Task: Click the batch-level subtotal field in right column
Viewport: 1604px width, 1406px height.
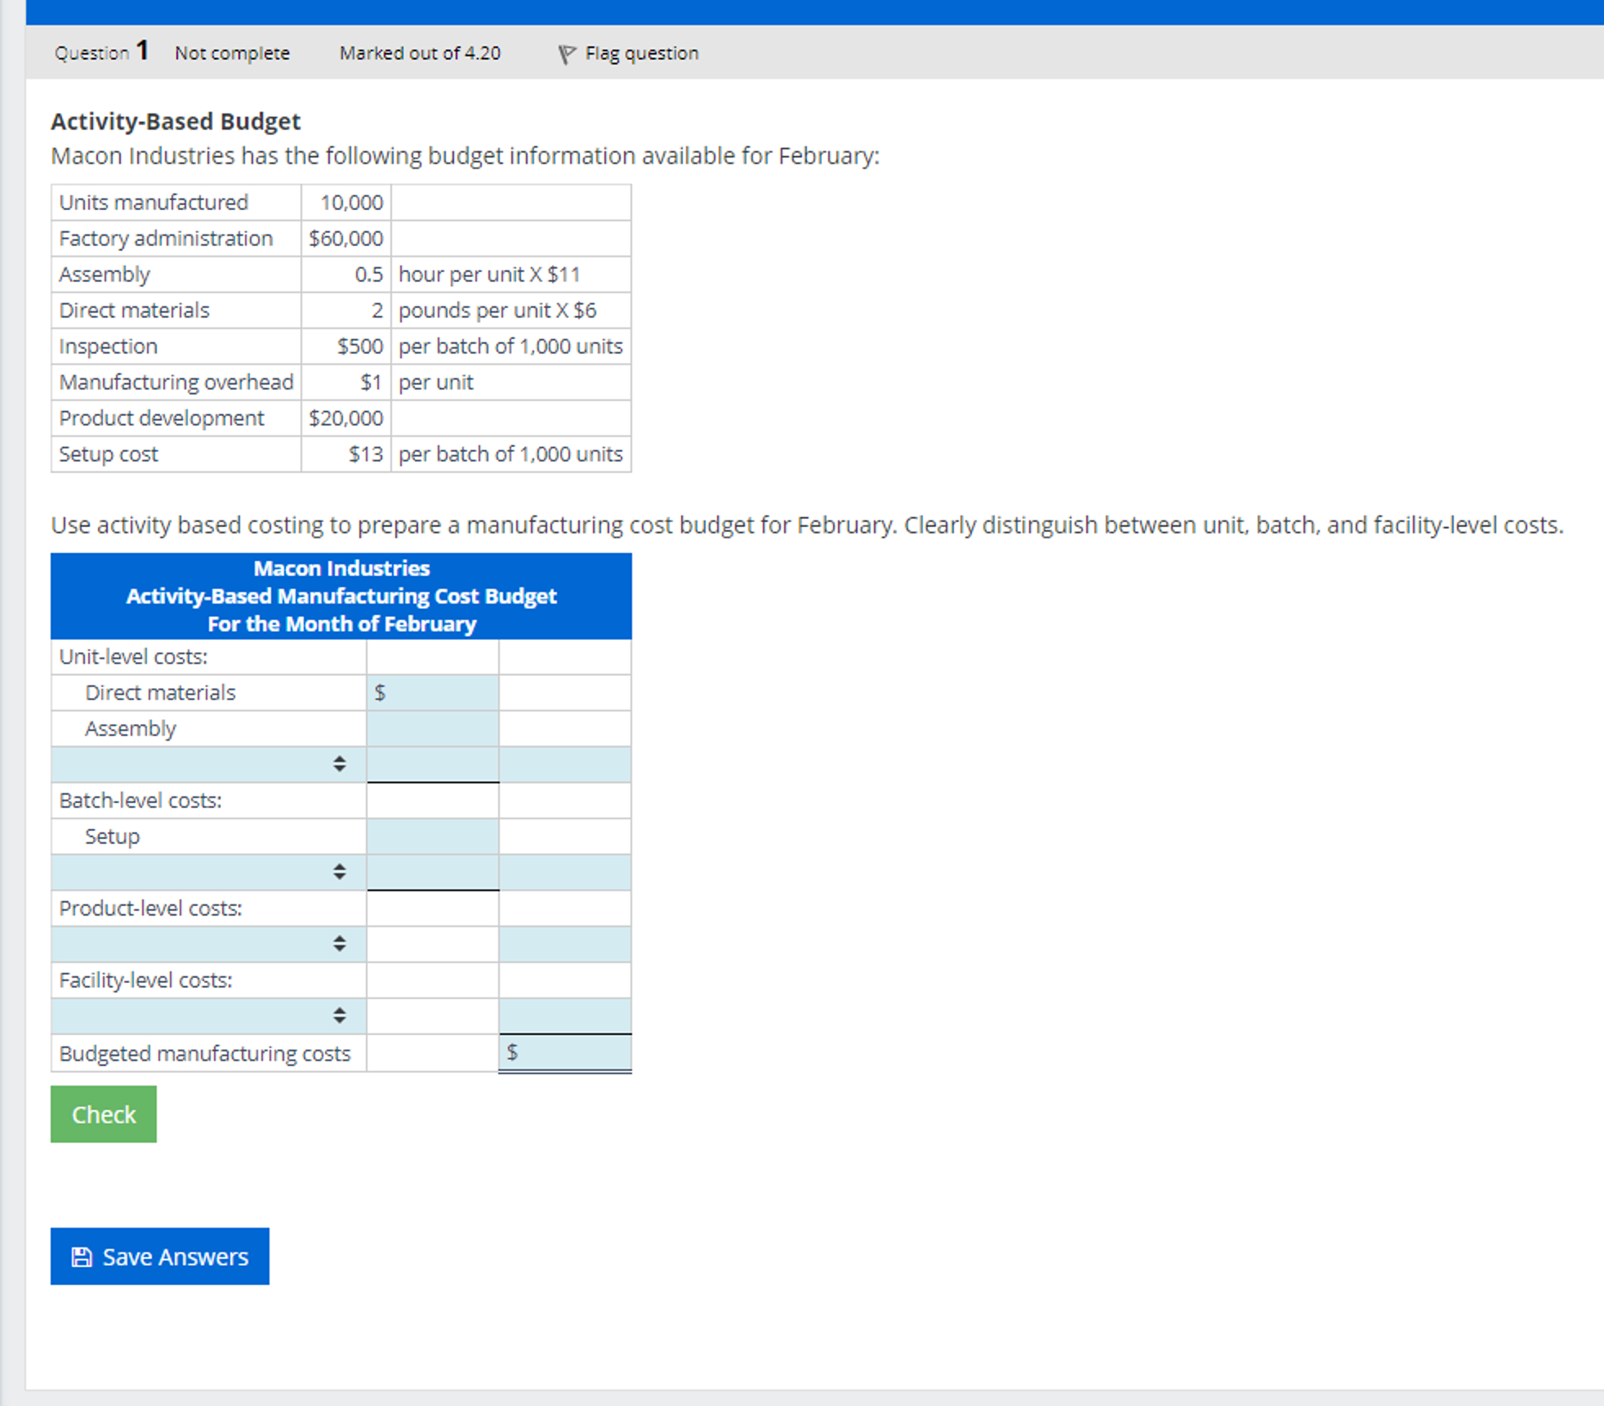Action: tap(565, 872)
